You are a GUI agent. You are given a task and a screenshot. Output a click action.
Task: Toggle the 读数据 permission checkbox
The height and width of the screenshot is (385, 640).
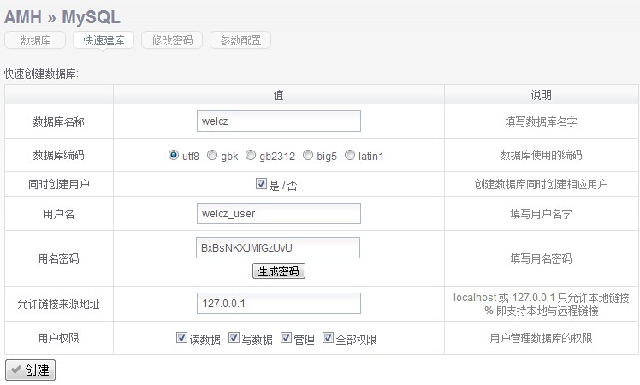point(181,338)
